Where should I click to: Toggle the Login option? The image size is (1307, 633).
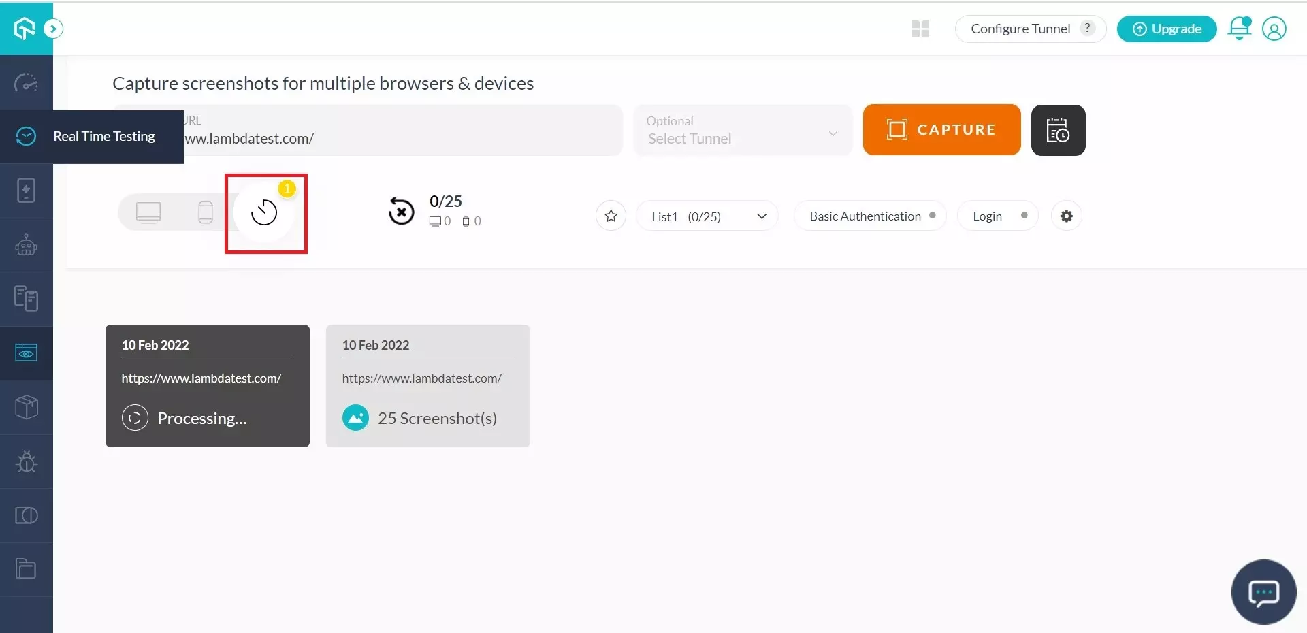[997, 216]
